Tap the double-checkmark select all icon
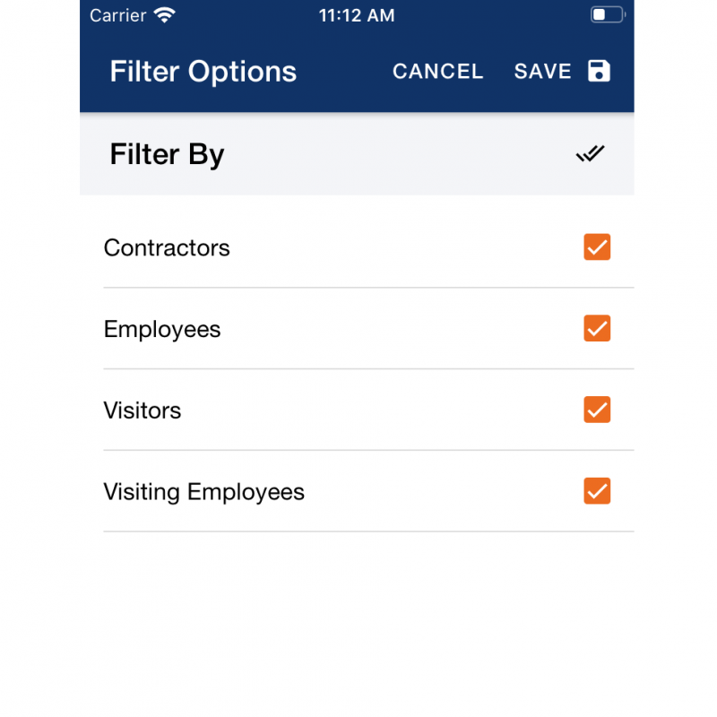This screenshot has height=717, width=717. coord(590,153)
